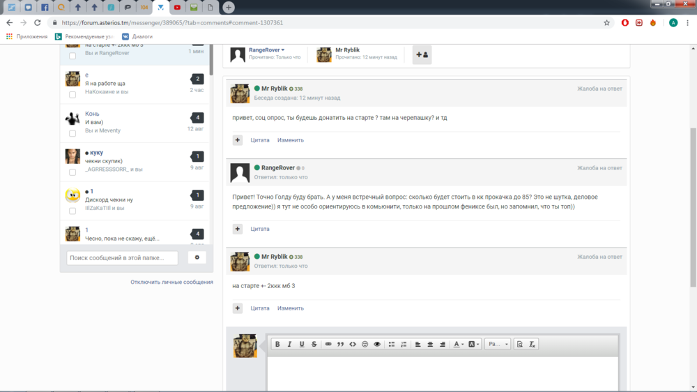
Task: Expand the font size dropdown in the editor
Action: point(498,344)
